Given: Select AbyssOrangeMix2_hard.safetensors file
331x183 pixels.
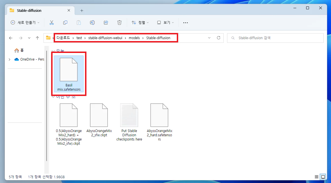Looking at the screenshot, I should [159, 122].
